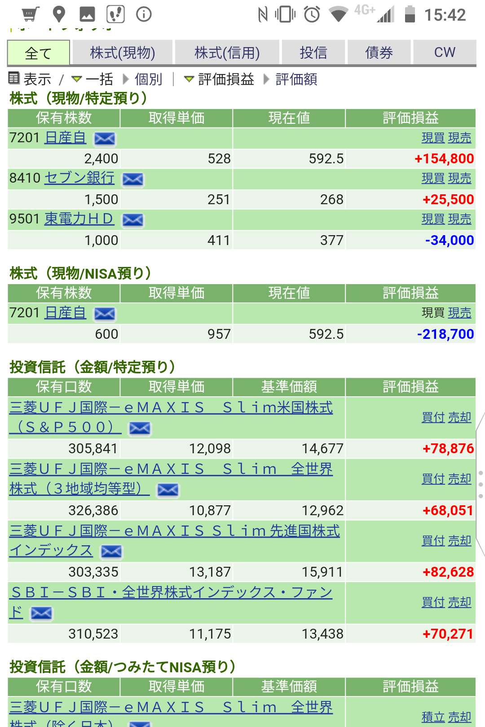This screenshot has height=727, width=485.
Task: Tap the image notification icon in status bar
Action: coord(87,14)
